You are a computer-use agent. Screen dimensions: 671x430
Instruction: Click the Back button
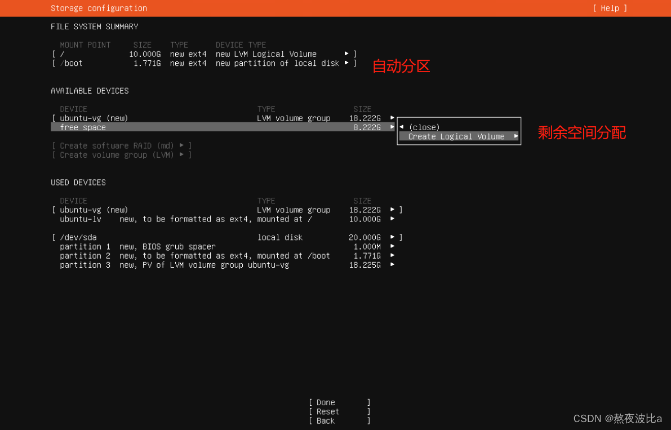339,420
